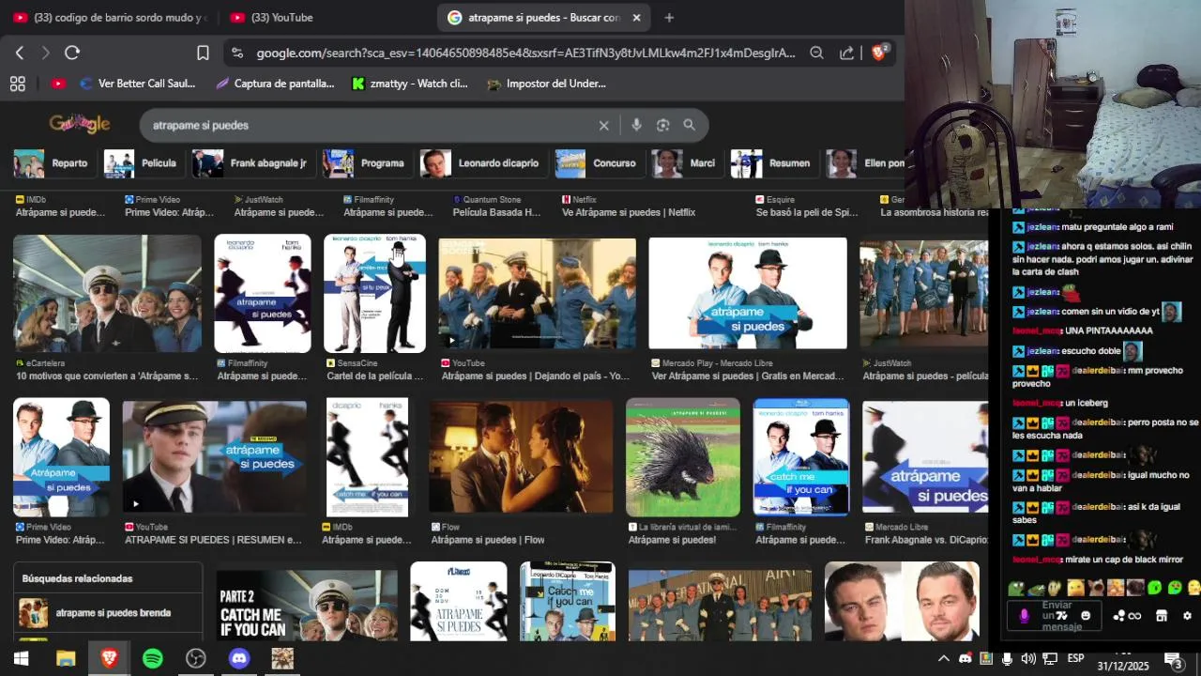Go back to the previous page
The width and height of the screenshot is (1201, 676).
(20, 54)
